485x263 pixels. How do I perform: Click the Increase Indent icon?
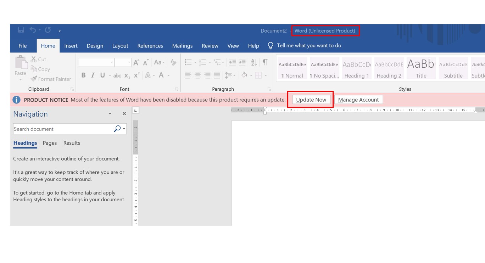point(242,62)
